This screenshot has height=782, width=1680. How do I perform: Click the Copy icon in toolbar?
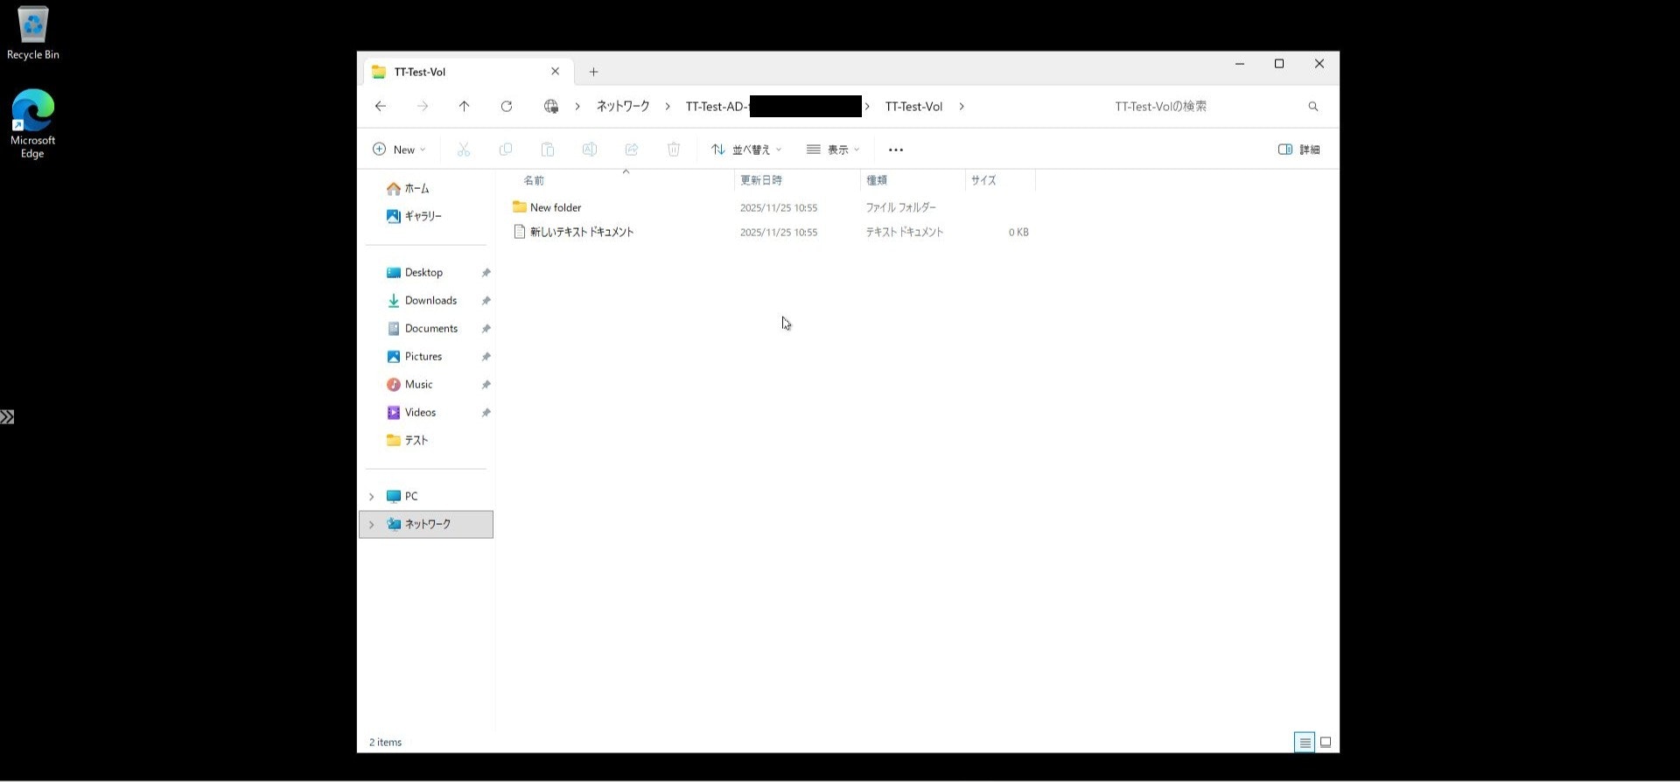tap(506, 150)
